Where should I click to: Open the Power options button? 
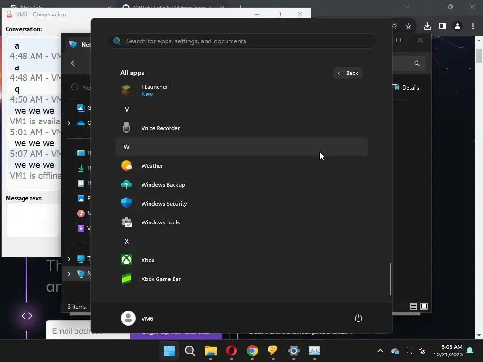click(358, 318)
